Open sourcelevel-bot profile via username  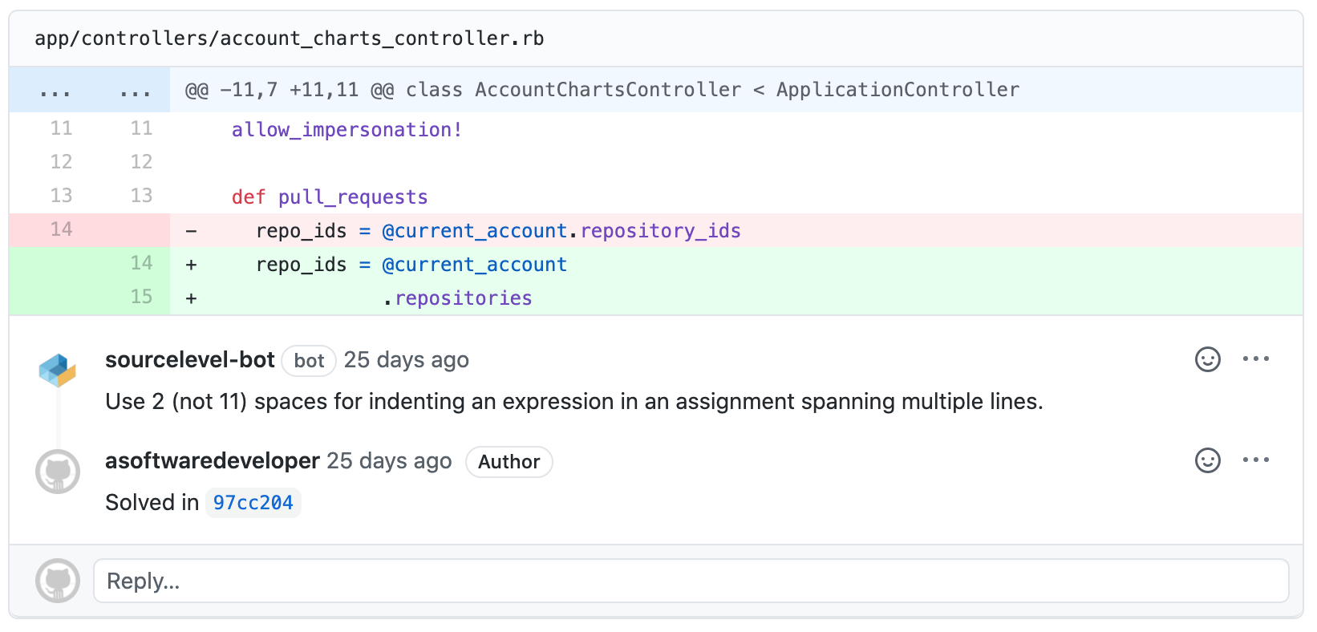coord(190,360)
